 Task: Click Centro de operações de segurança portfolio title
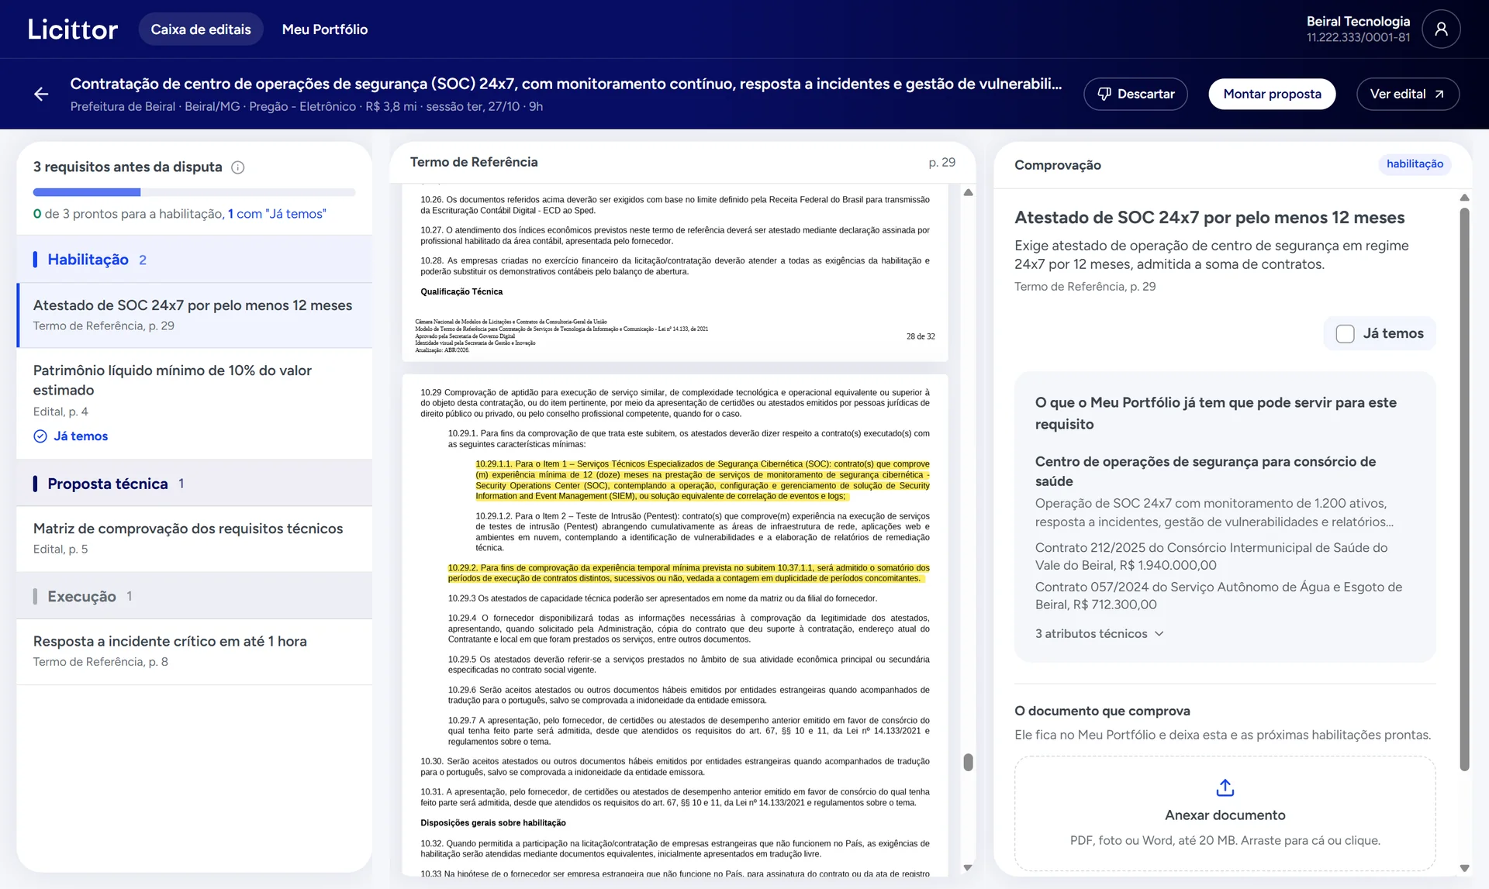pos(1205,471)
